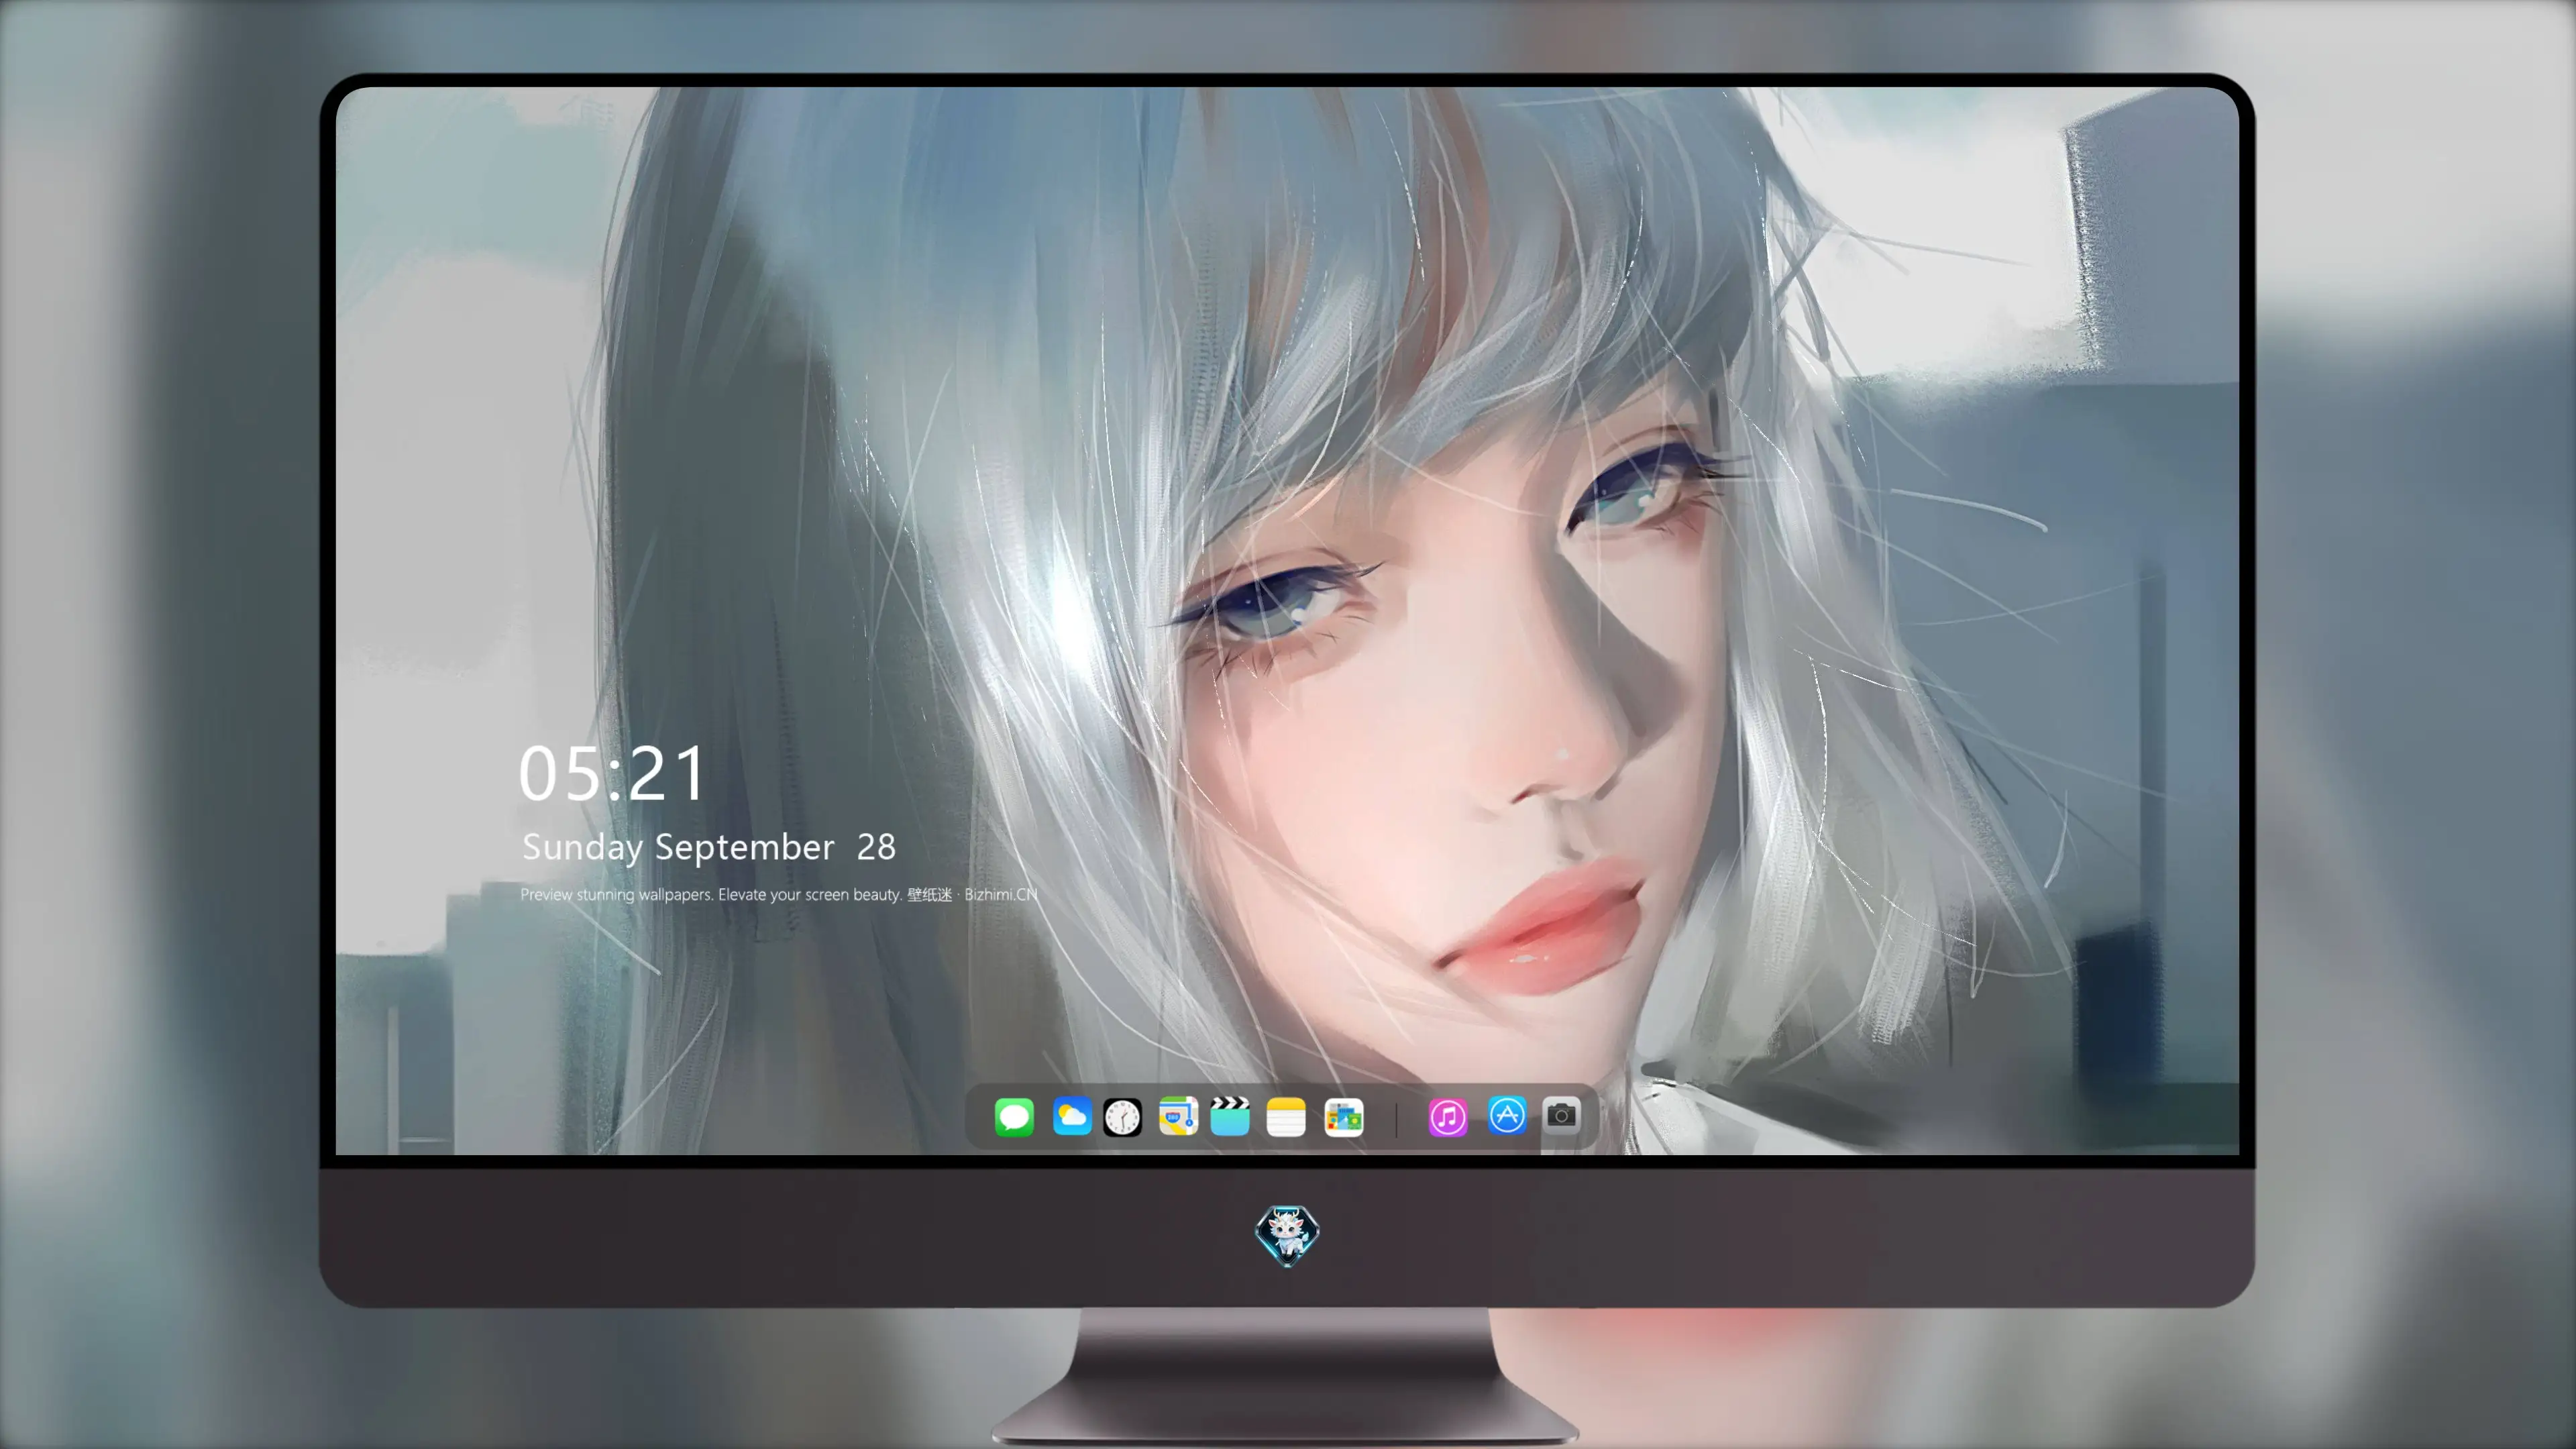Open the green Messages app in dock
Image resolution: width=2576 pixels, height=1449 pixels.
coord(1014,1116)
